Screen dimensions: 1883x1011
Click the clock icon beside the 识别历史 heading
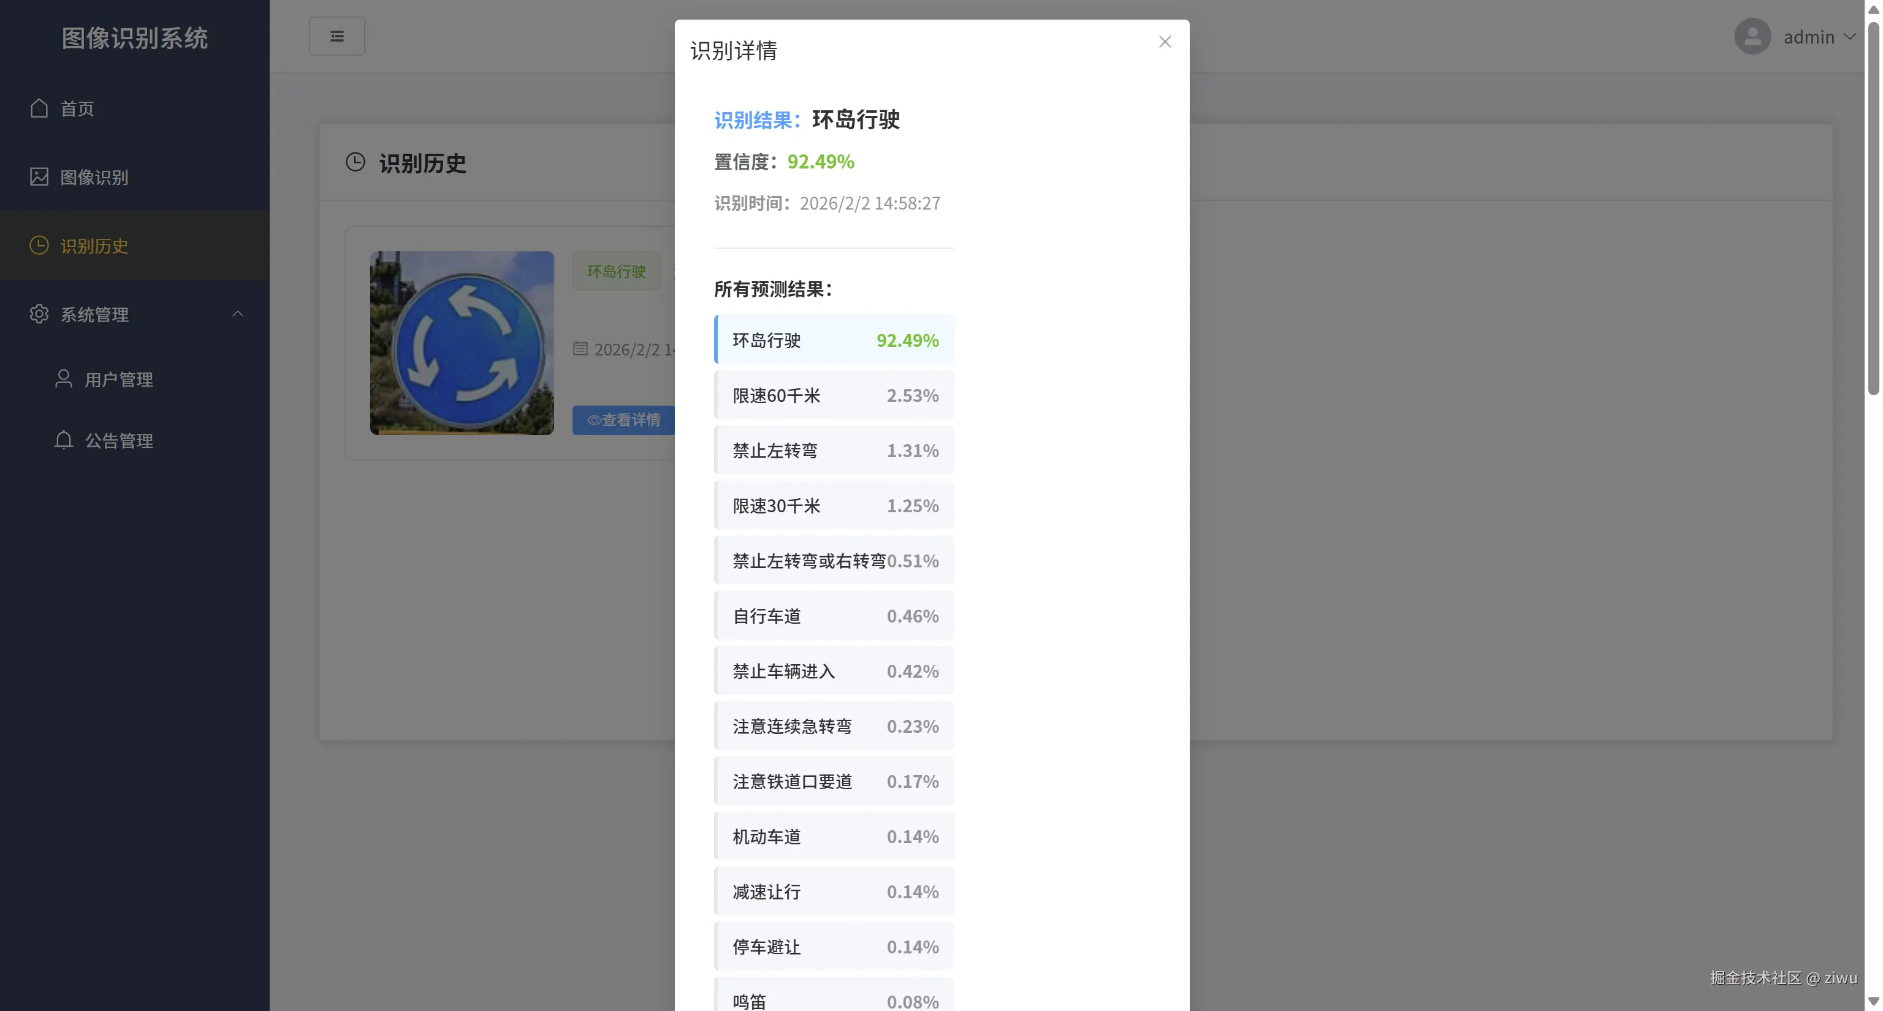pyautogui.click(x=356, y=161)
